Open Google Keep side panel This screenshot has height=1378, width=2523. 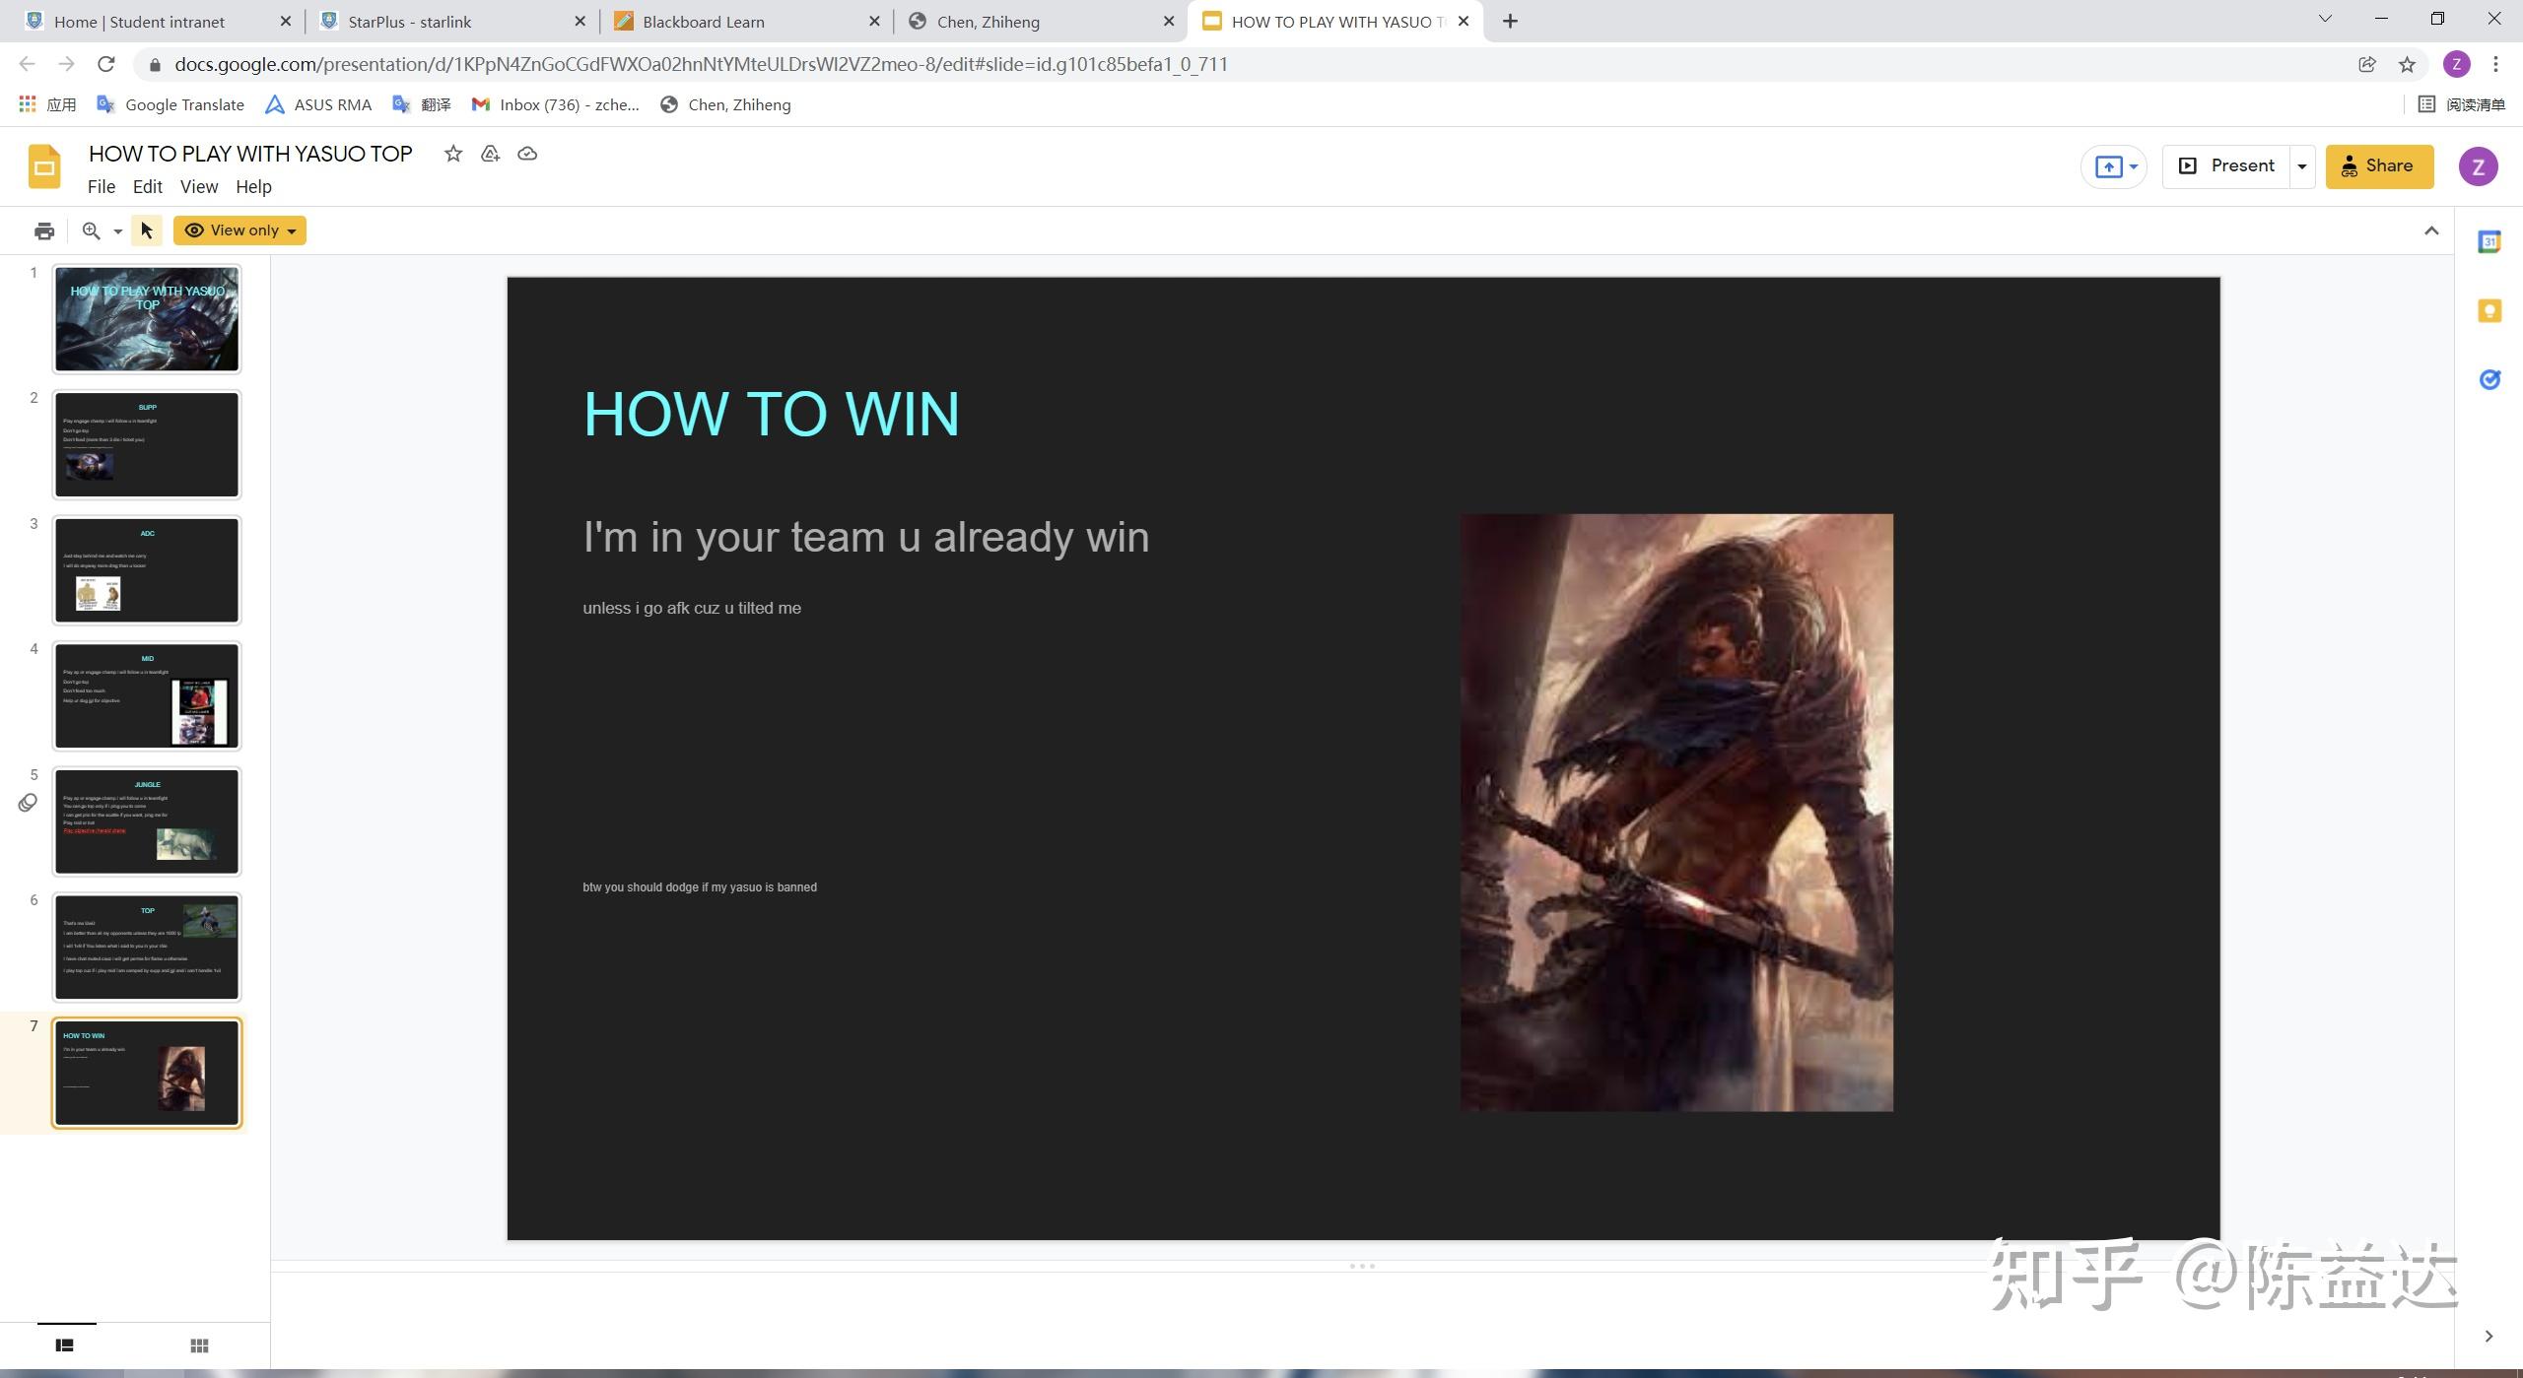click(2489, 311)
